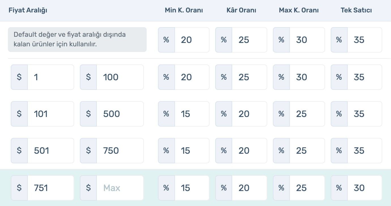Click the % icon next to Kâr Oranı value 25
Viewport: 391px width, 206px height.
tap(224, 40)
